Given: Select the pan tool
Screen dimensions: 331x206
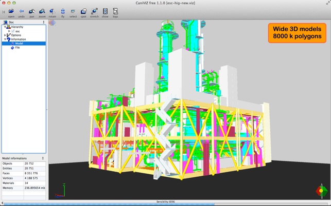Looking at the screenshot, I should (x=32, y=11).
